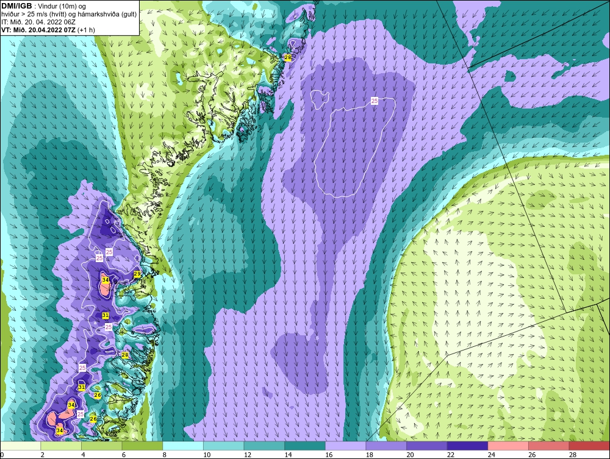This screenshot has height=459, width=610.
Task: Click the 18–20 m/s purple legend swatch
Action: pyautogui.click(x=386, y=446)
